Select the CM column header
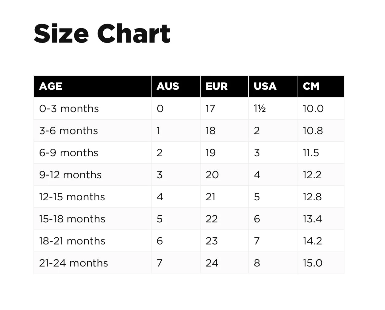The image size is (385, 310). coord(311,86)
